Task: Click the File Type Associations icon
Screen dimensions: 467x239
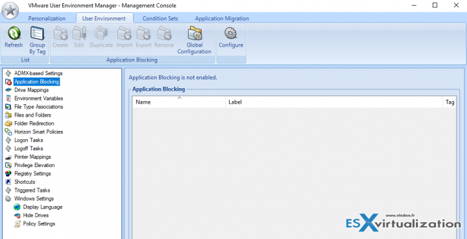Action: coord(8,106)
